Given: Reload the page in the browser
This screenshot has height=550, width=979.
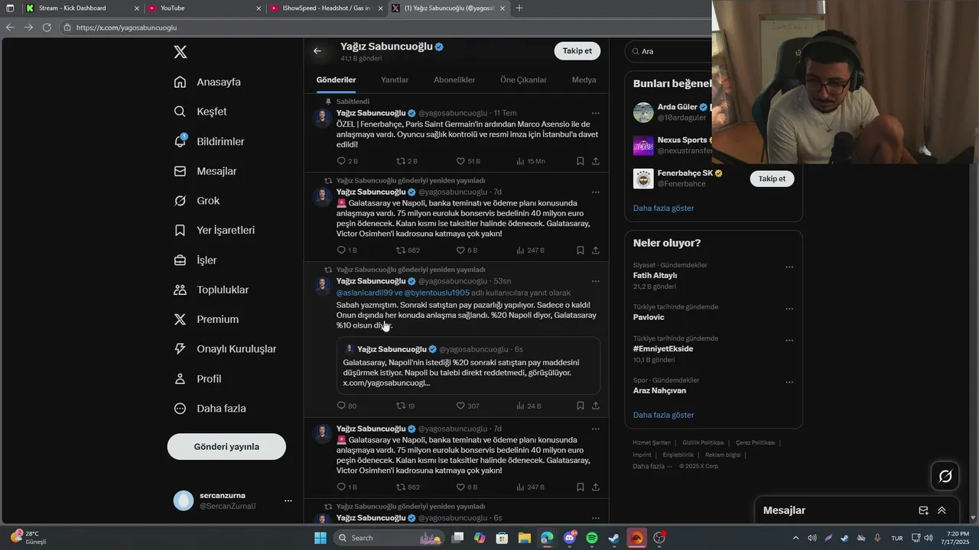Looking at the screenshot, I should point(47,27).
